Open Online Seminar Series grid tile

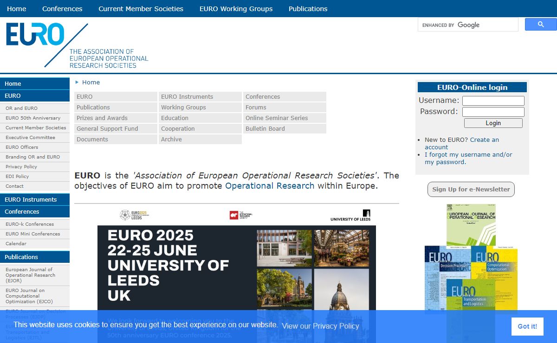(x=285, y=118)
